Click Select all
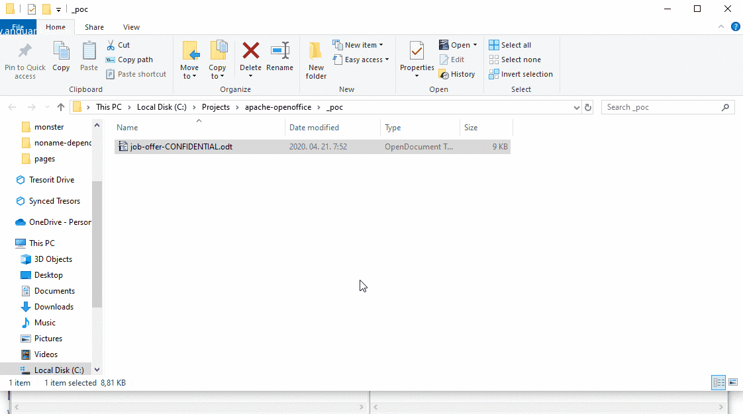Viewport: 743px width, 414px height. [510, 45]
